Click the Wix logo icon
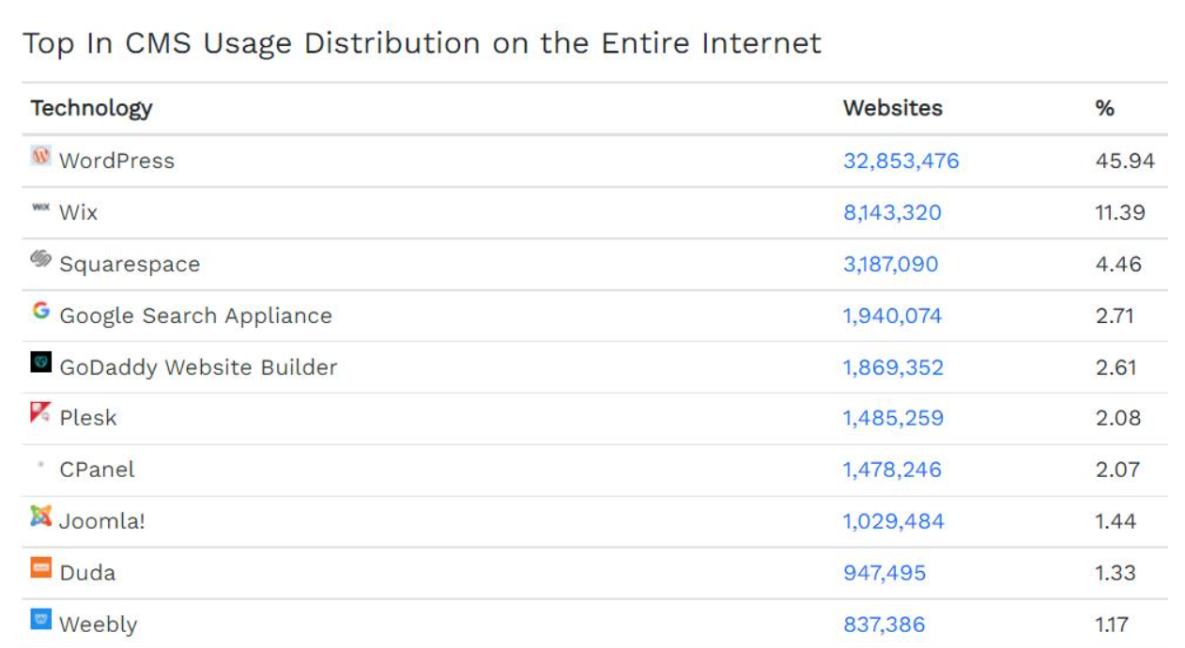The image size is (1185, 648). 40,207
